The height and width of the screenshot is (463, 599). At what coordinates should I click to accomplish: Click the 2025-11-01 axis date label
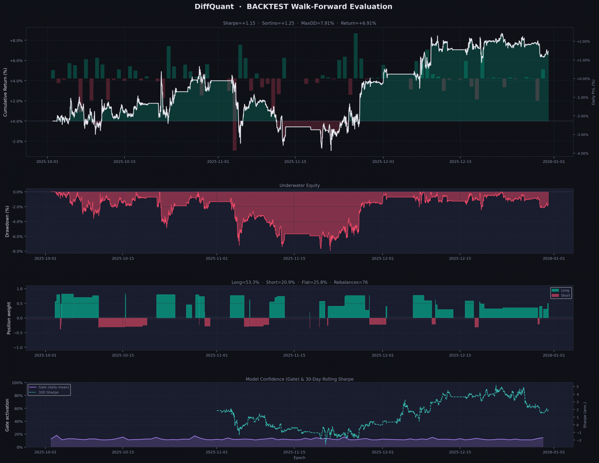217,161
